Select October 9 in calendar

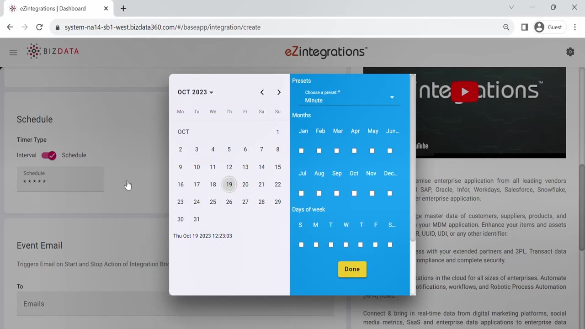181,167
